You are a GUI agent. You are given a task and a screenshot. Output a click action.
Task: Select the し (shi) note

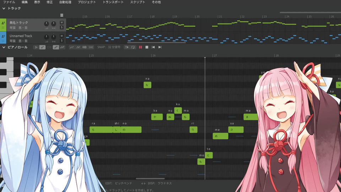click(x=117, y=130)
